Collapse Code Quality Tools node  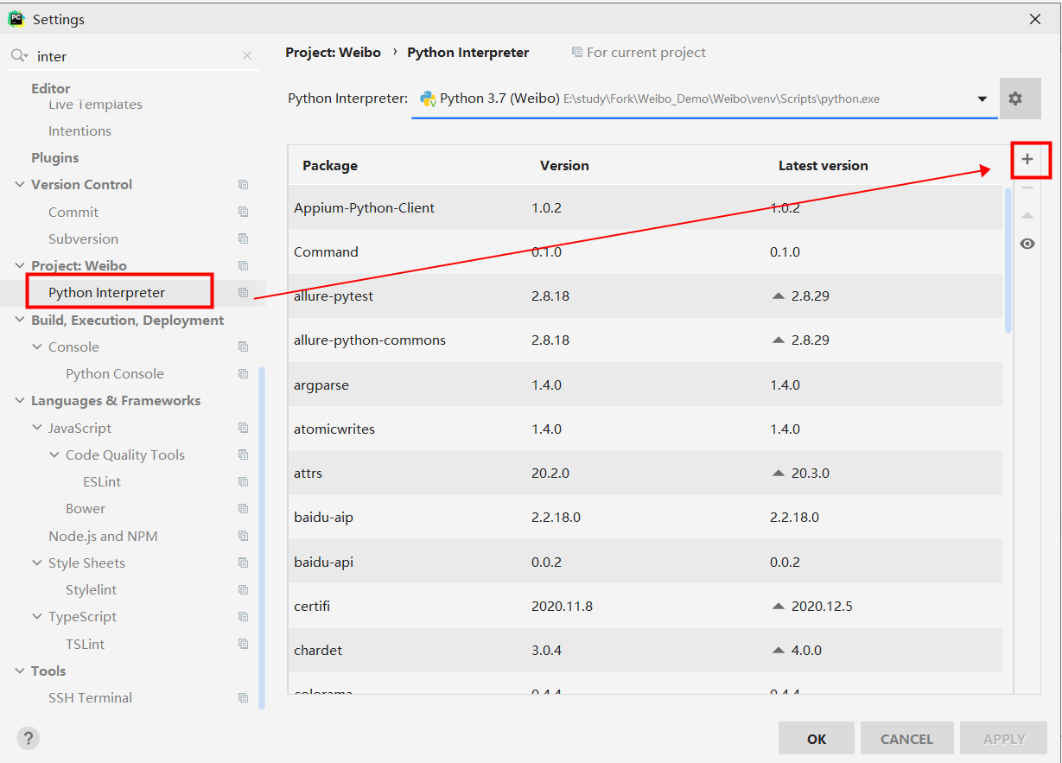54,455
